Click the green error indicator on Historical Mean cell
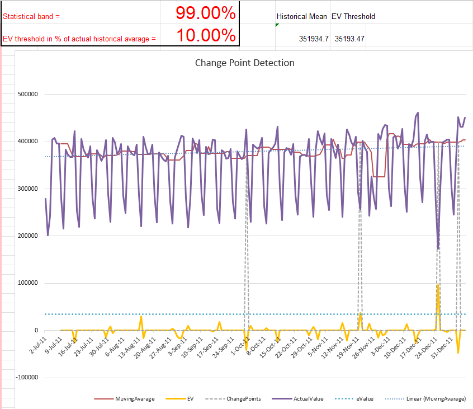Image resolution: width=473 pixels, height=409 pixels. coord(277,25)
